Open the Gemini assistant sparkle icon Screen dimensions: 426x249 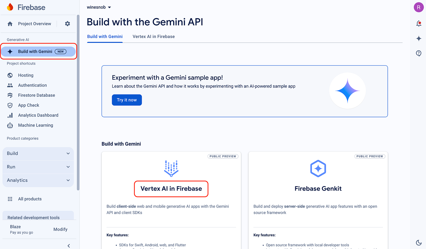tap(418, 38)
